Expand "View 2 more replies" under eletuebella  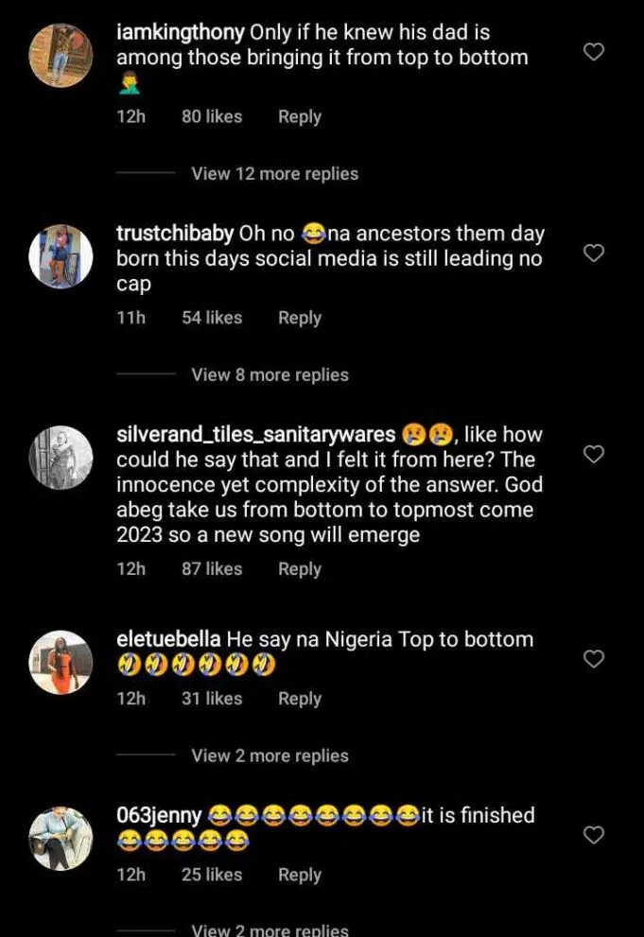tap(270, 755)
